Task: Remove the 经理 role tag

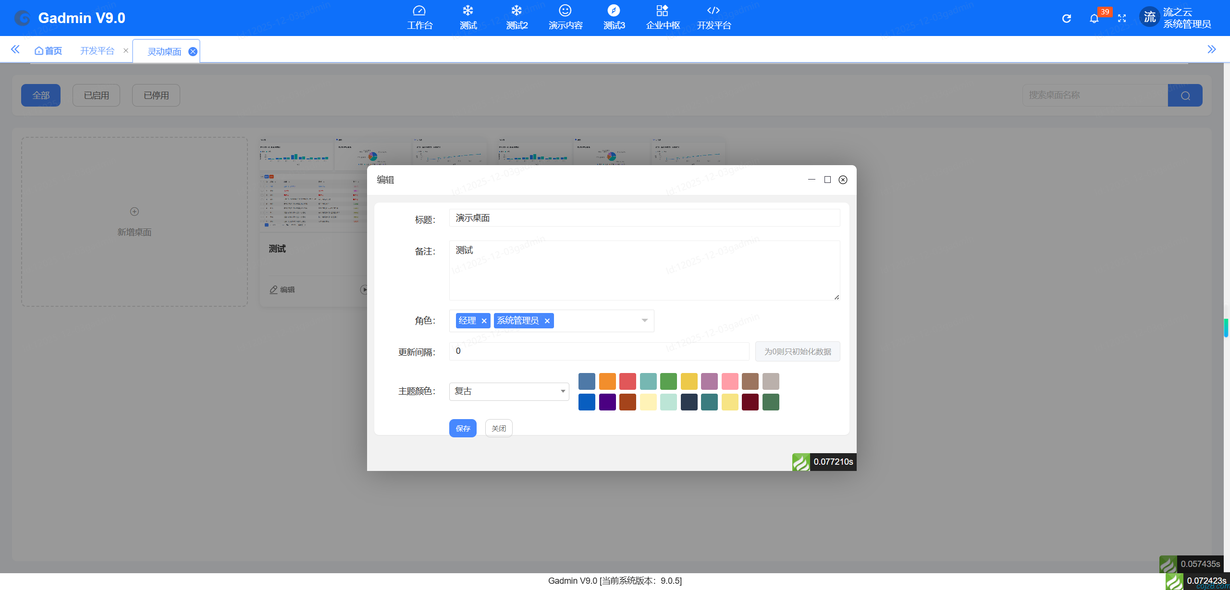Action: pos(484,321)
